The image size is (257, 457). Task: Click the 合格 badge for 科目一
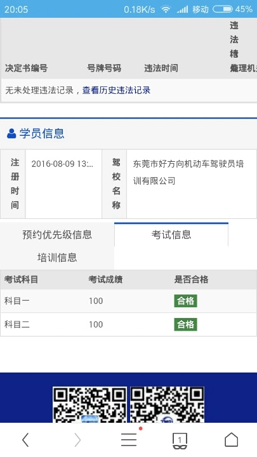185,301
